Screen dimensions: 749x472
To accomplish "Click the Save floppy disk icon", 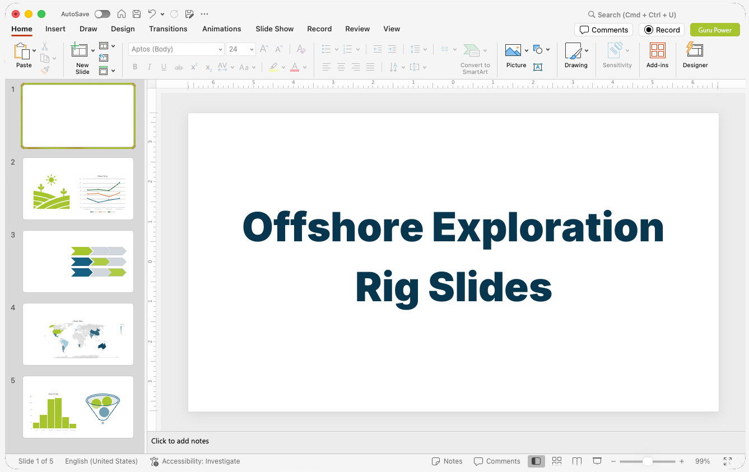I will [137, 14].
